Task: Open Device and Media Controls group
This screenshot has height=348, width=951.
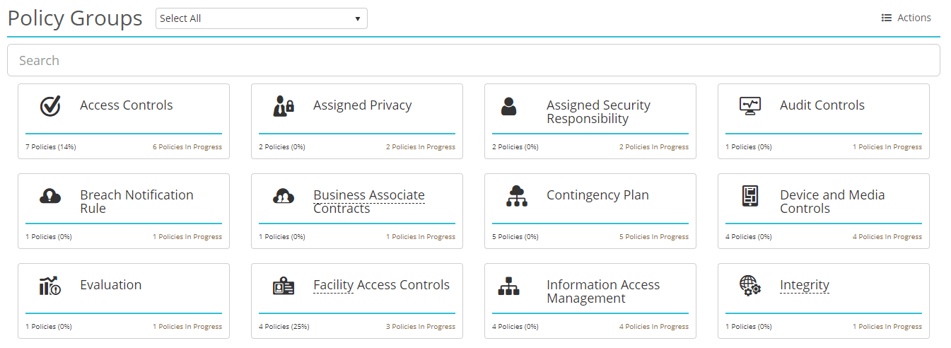Action: point(824,211)
